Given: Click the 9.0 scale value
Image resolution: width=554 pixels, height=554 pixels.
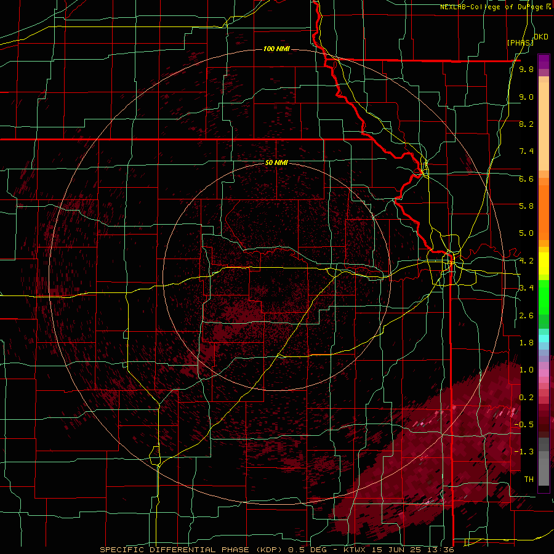Looking at the screenshot, I should pos(526,97).
